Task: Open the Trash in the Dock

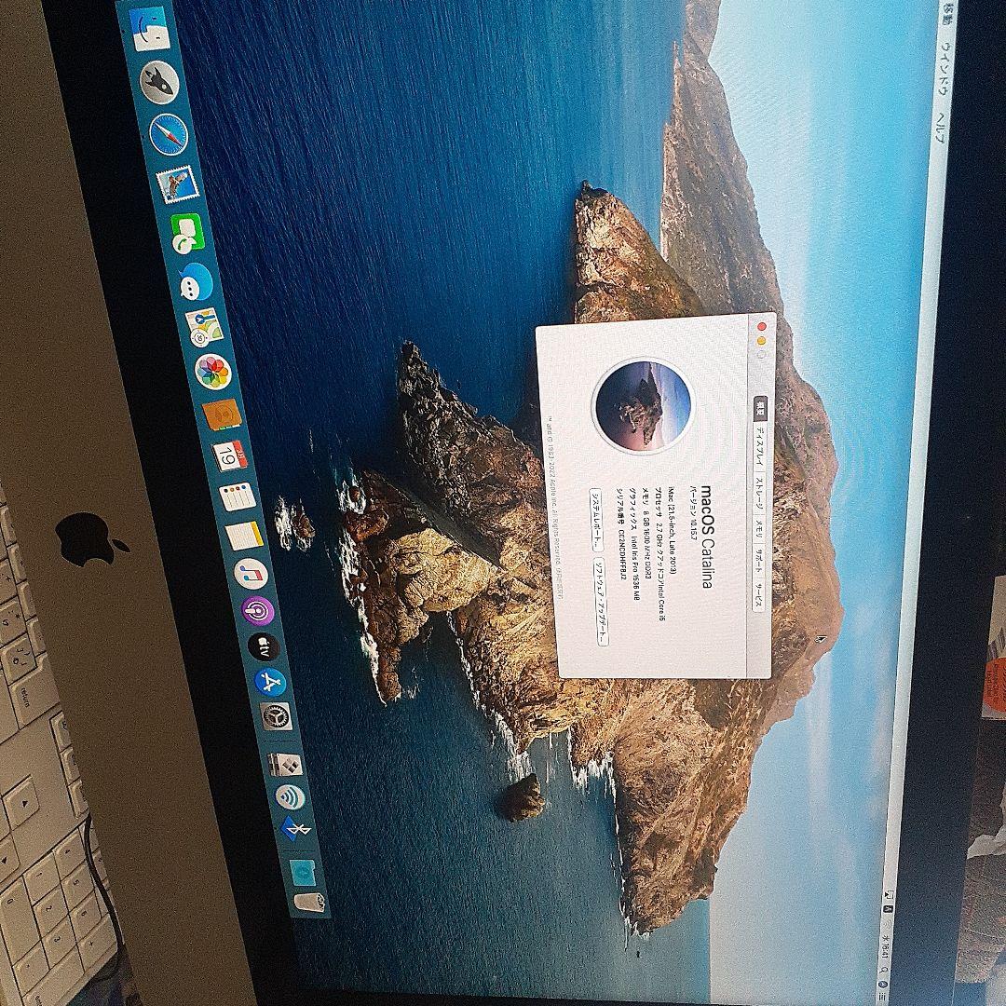Action: point(310,902)
